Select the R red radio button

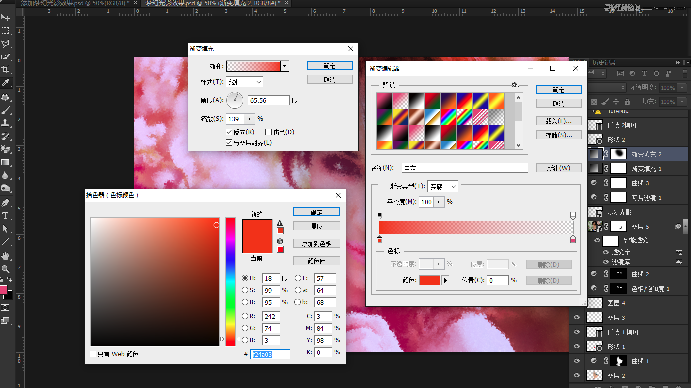[245, 316]
